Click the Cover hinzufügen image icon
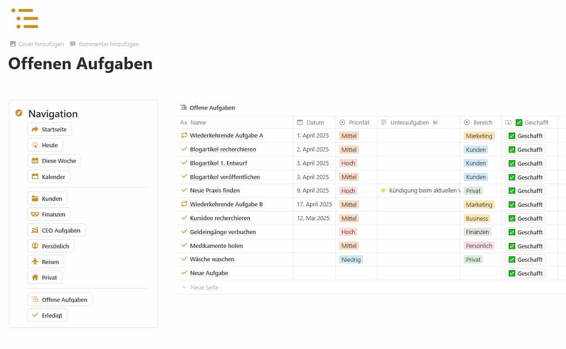The image size is (566, 349). point(13,44)
